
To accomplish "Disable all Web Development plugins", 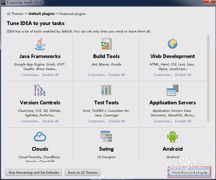I will point(183,75).
